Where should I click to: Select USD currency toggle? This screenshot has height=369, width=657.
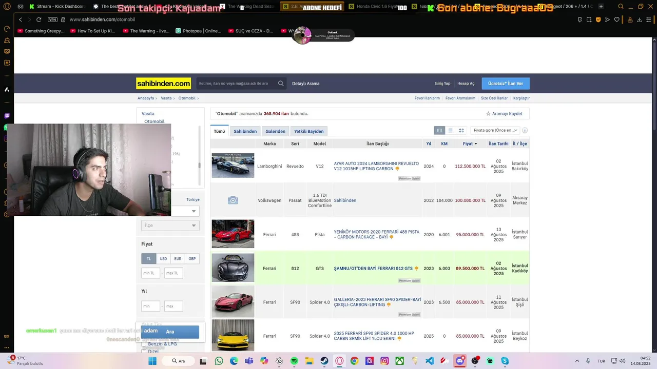[x=163, y=259]
